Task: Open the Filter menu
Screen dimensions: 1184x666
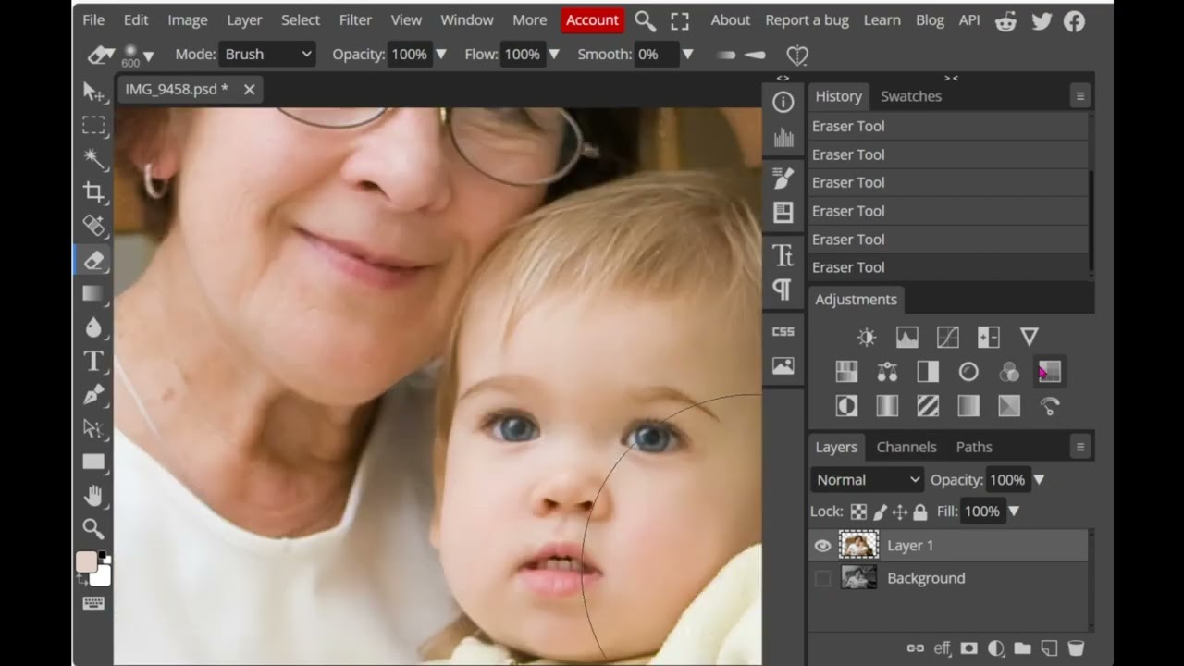Action: [355, 20]
